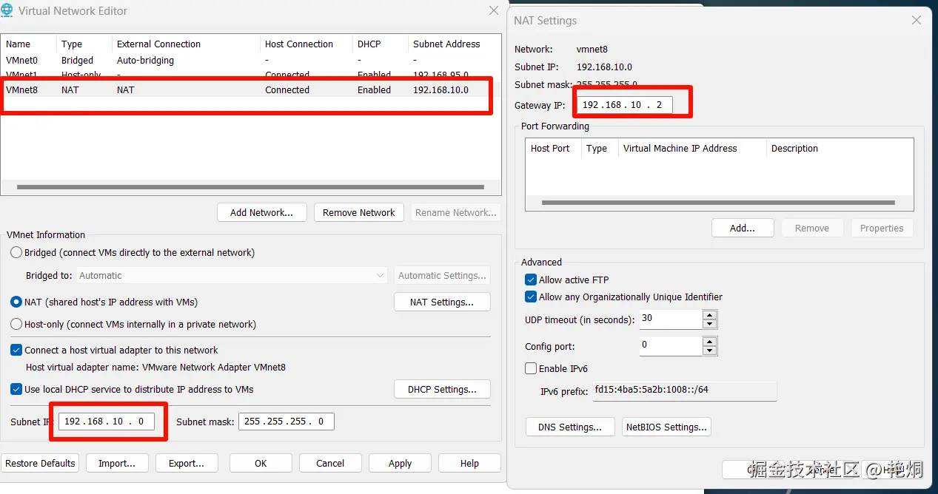Click the Virtual Network Editor globe icon
Image resolution: width=938 pixels, height=494 pixels.
[x=7, y=10]
